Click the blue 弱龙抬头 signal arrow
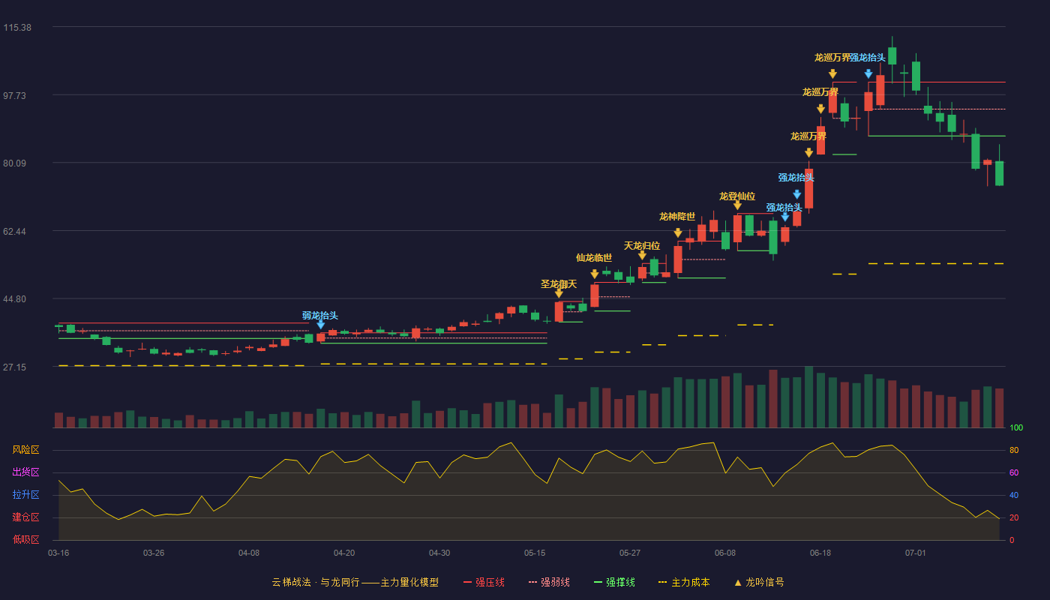The height and width of the screenshot is (600, 1050). click(320, 325)
